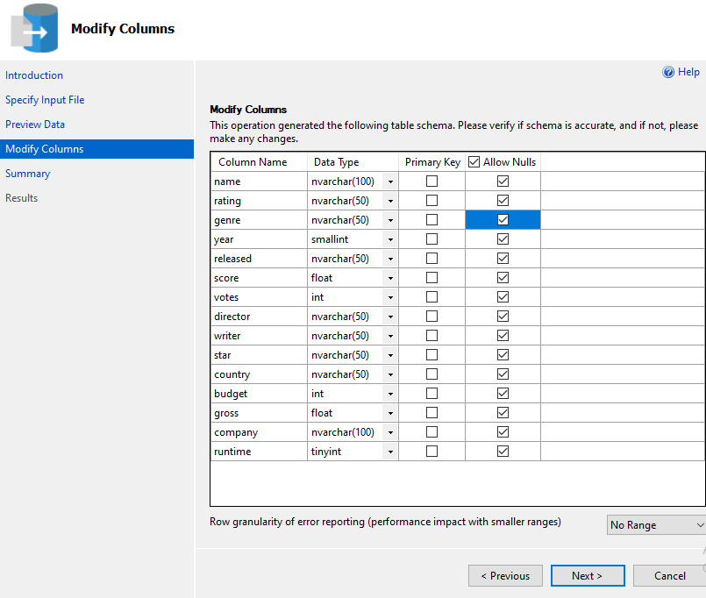Select the Summary step in sidebar
The height and width of the screenshot is (598, 706).
pos(27,173)
